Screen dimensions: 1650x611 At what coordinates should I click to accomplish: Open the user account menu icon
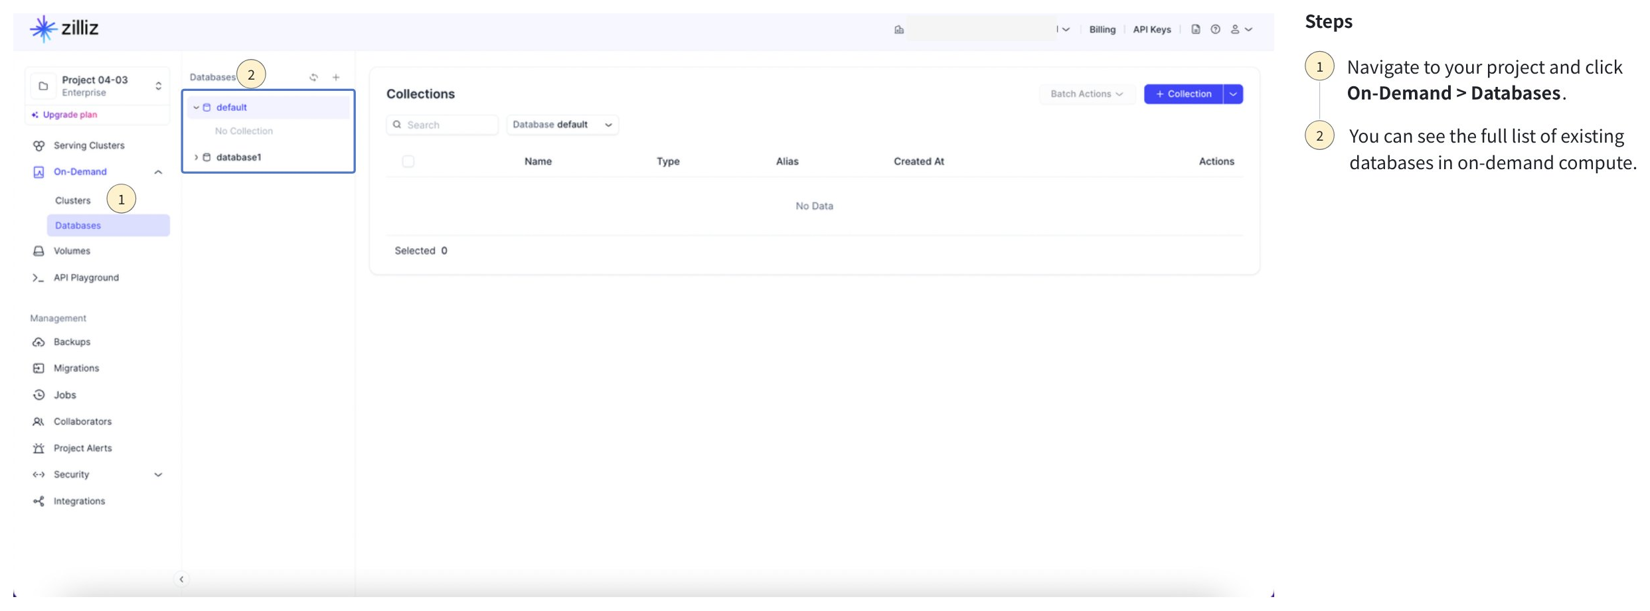click(1234, 29)
